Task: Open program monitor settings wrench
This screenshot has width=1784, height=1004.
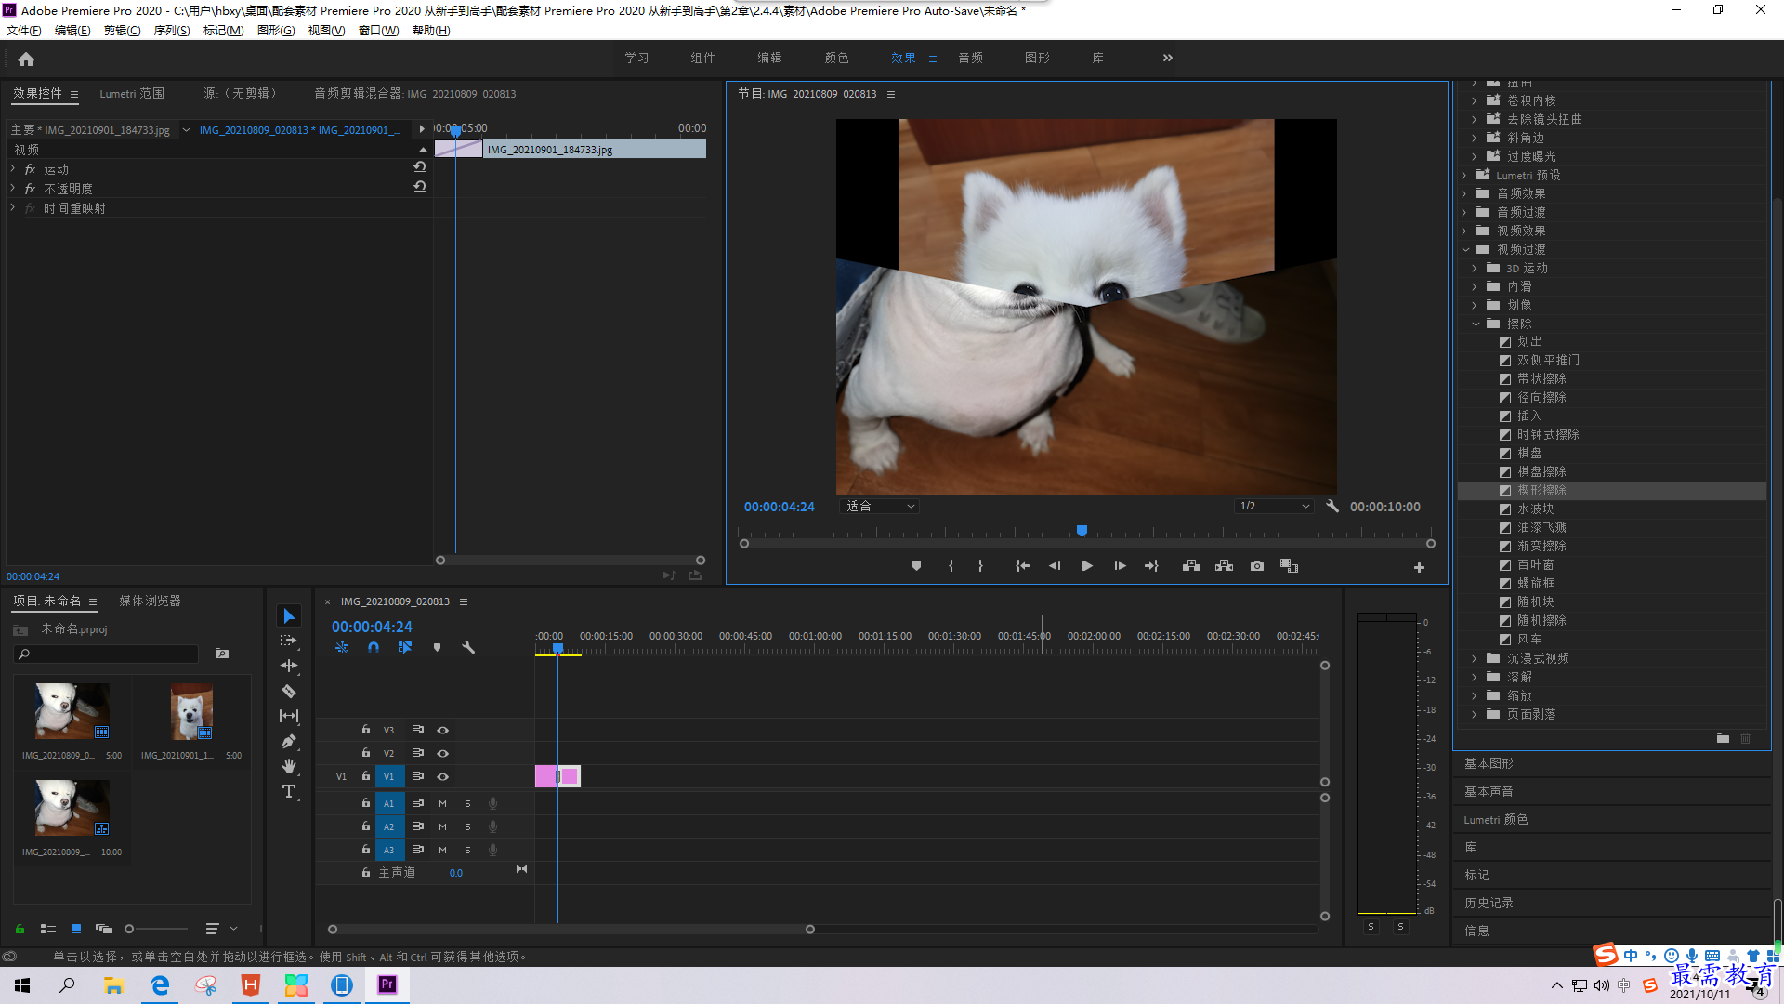Action: coord(1332,507)
